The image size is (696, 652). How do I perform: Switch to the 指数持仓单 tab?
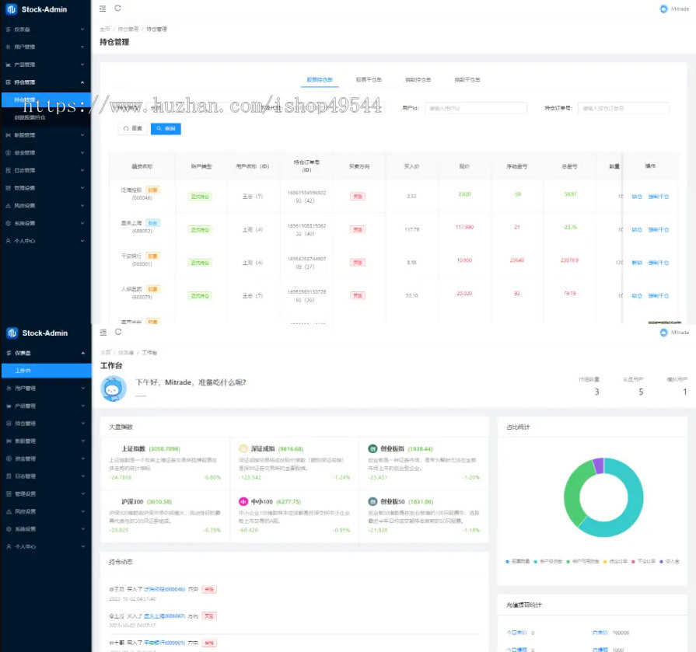coord(418,80)
